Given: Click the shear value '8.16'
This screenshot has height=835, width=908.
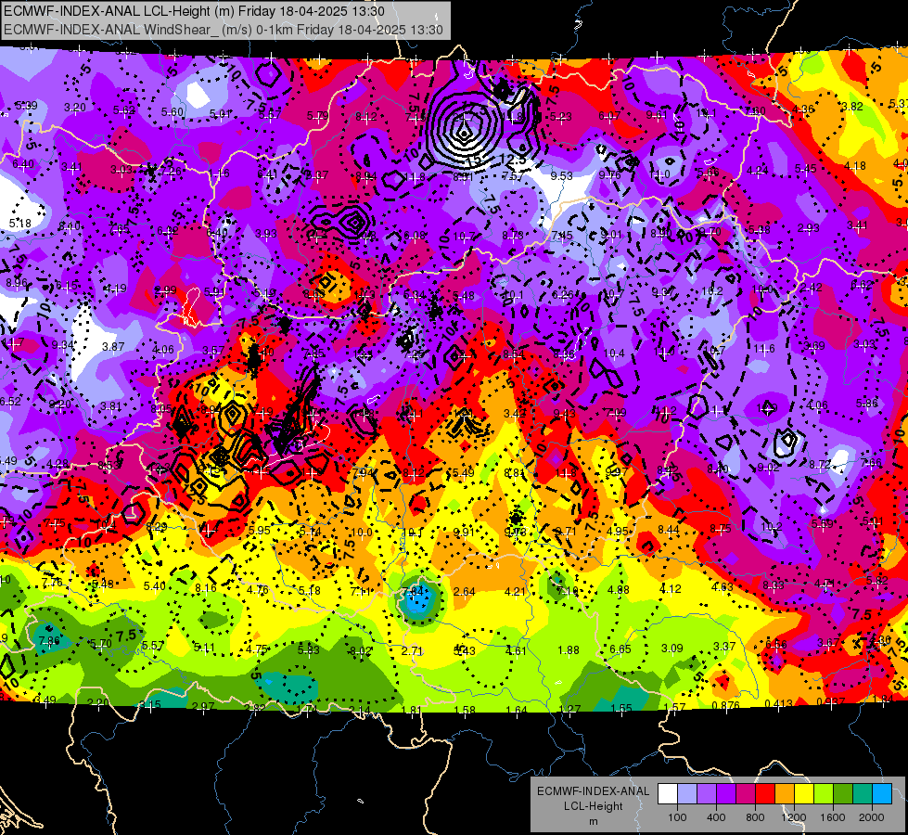Looking at the screenshot, I should click(x=206, y=588).
